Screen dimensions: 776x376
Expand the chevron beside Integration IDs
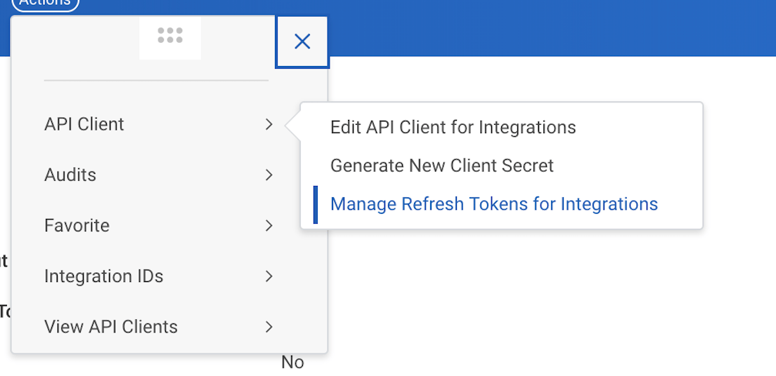269,276
